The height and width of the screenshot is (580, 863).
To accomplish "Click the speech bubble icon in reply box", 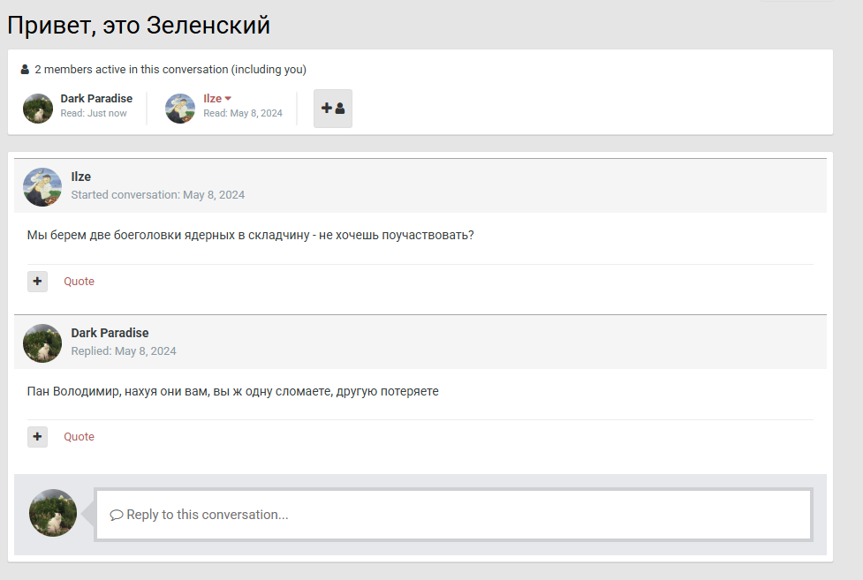I will pyautogui.click(x=116, y=515).
